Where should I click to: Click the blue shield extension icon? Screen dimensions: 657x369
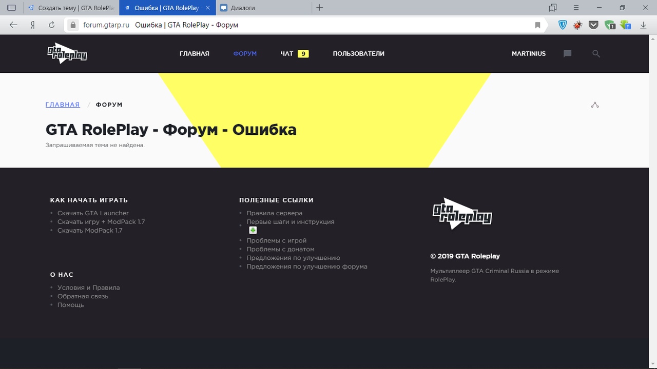point(563,25)
